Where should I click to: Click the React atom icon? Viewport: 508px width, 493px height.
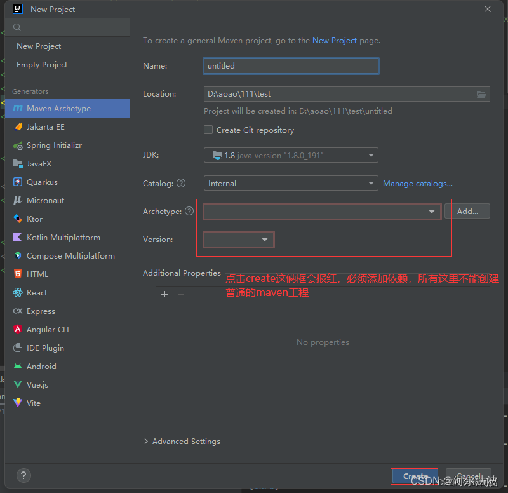(18, 293)
